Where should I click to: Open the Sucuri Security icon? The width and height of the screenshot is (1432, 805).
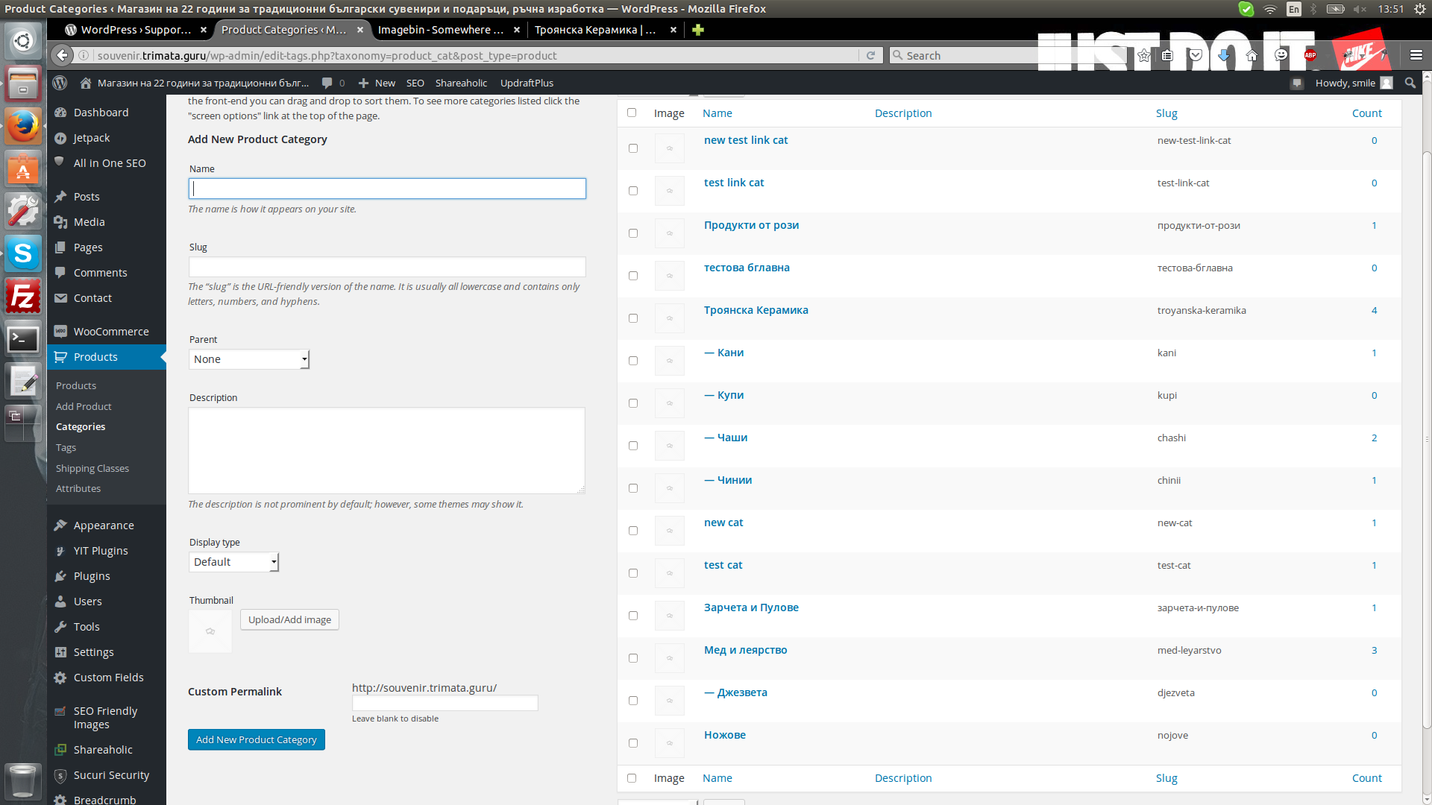tap(60, 775)
